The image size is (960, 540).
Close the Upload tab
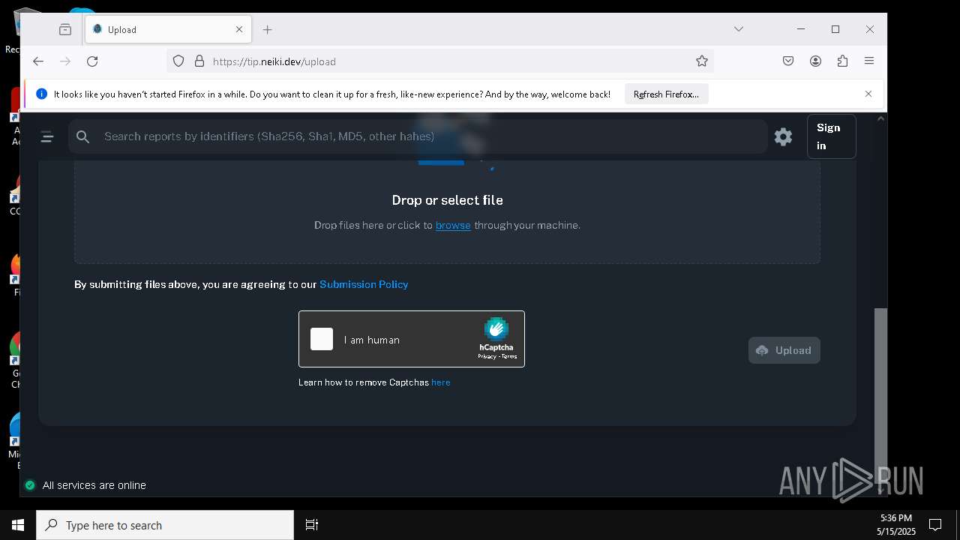(x=239, y=29)
